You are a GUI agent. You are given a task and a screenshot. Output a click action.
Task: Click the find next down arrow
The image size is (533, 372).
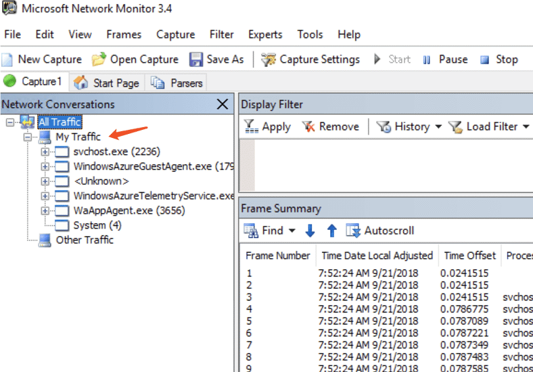[x=310, y=231]
